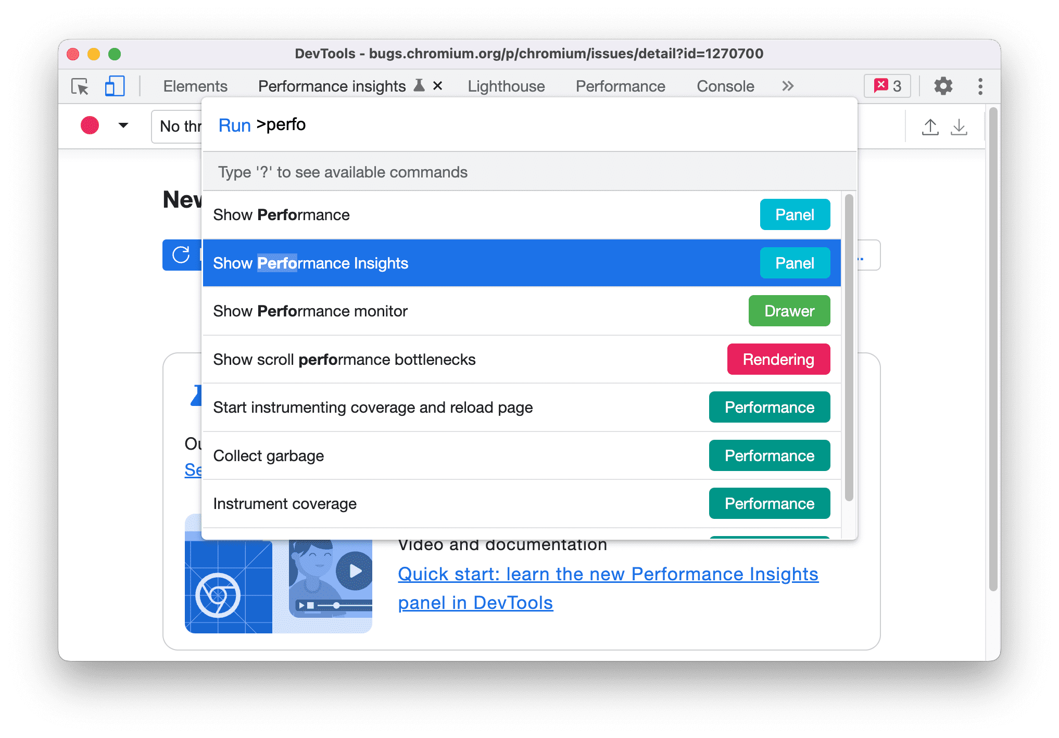Click the Console tab in DevTools
Viewport: 1059px width, 738px height.
coord(723,86)
